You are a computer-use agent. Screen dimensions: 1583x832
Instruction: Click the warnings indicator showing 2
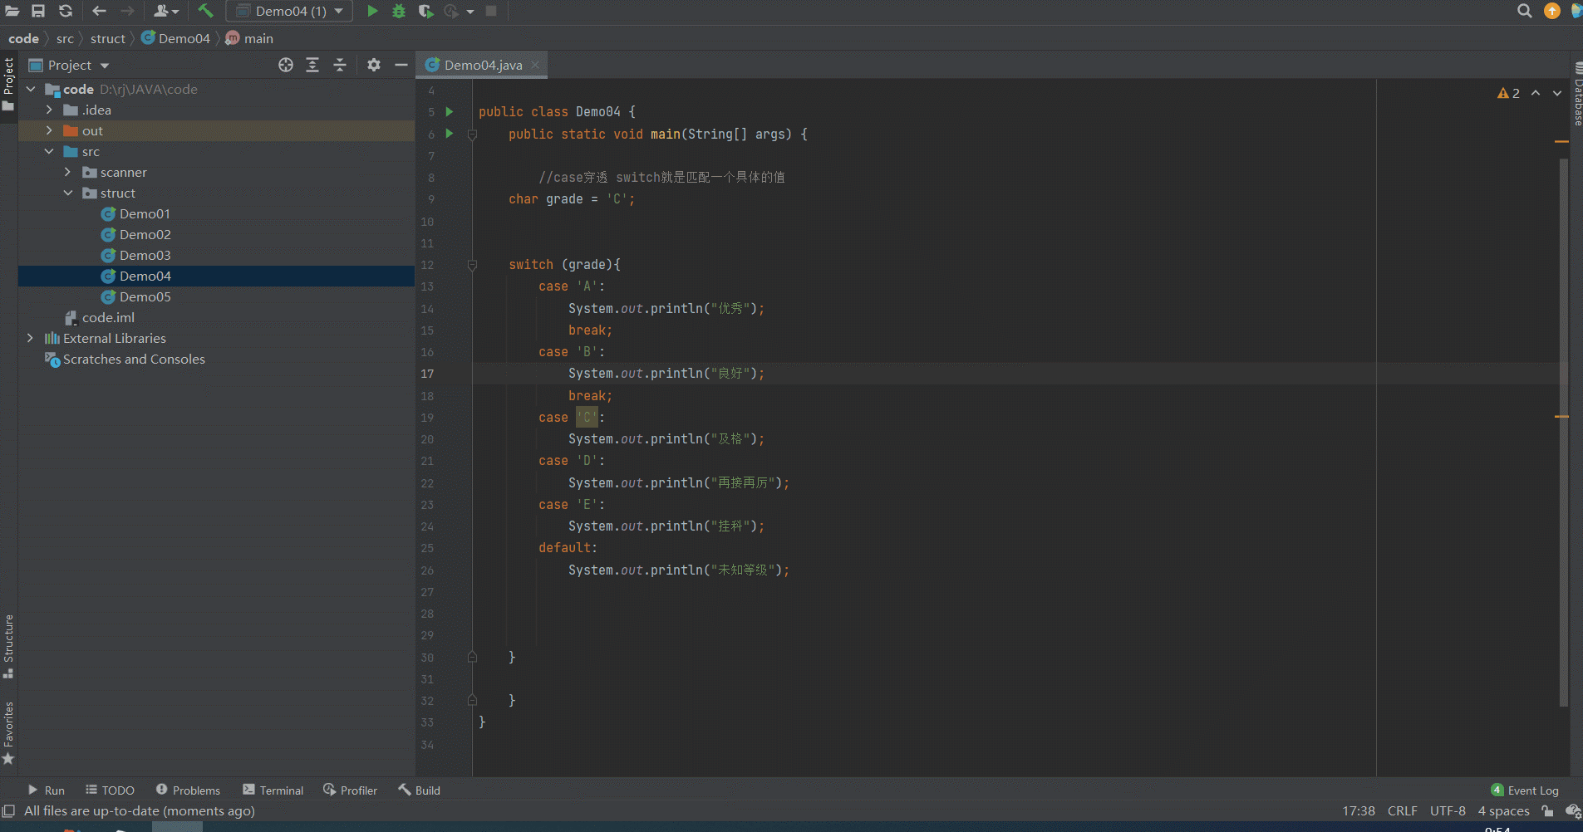pyautogui.click(x=1508, y=93)
